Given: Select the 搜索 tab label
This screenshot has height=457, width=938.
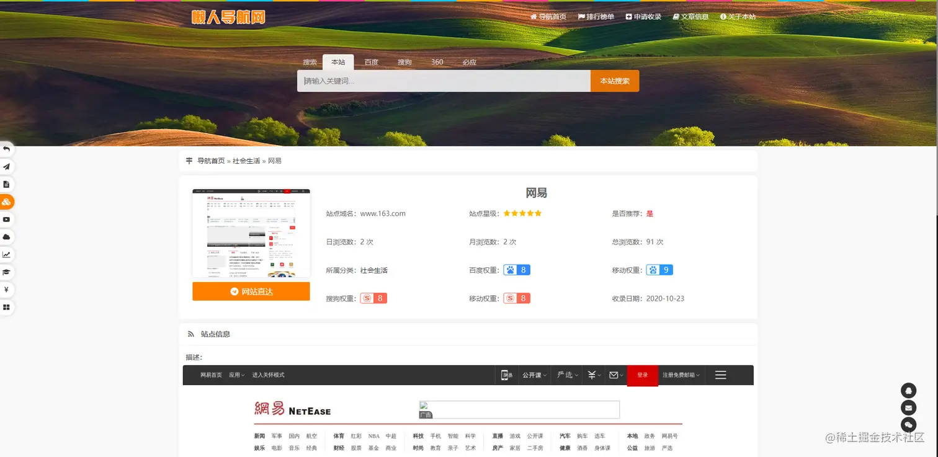Looking at the screenshot, I should [310, 62].
